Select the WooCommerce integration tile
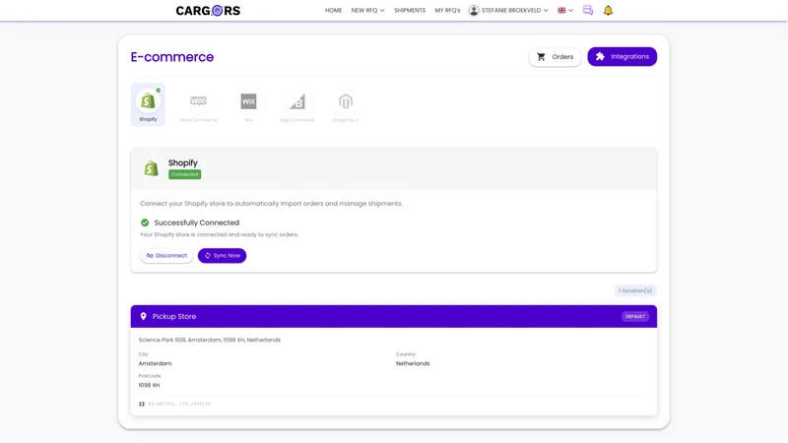This screenshot has width=788, height=443. pyautogui.click(x=198, y=106)
